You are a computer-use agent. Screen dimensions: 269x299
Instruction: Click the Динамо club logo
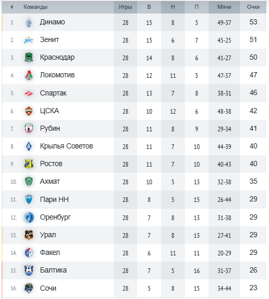coord(29,22)
